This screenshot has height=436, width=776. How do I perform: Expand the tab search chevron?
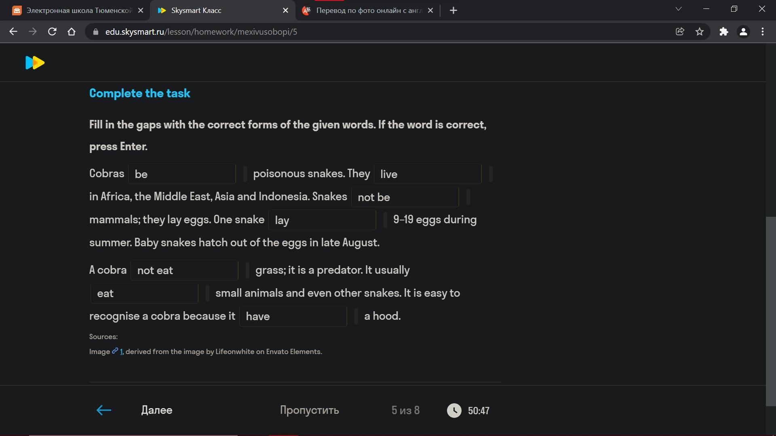[679, 9]
